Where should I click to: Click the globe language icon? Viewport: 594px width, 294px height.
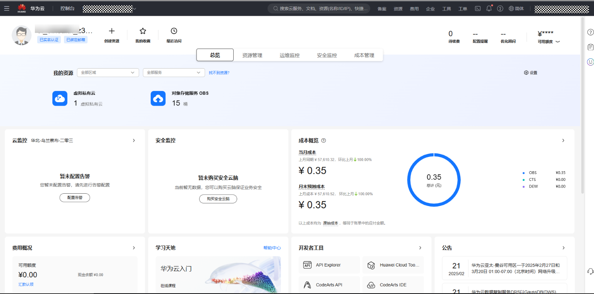coord(511,9)
